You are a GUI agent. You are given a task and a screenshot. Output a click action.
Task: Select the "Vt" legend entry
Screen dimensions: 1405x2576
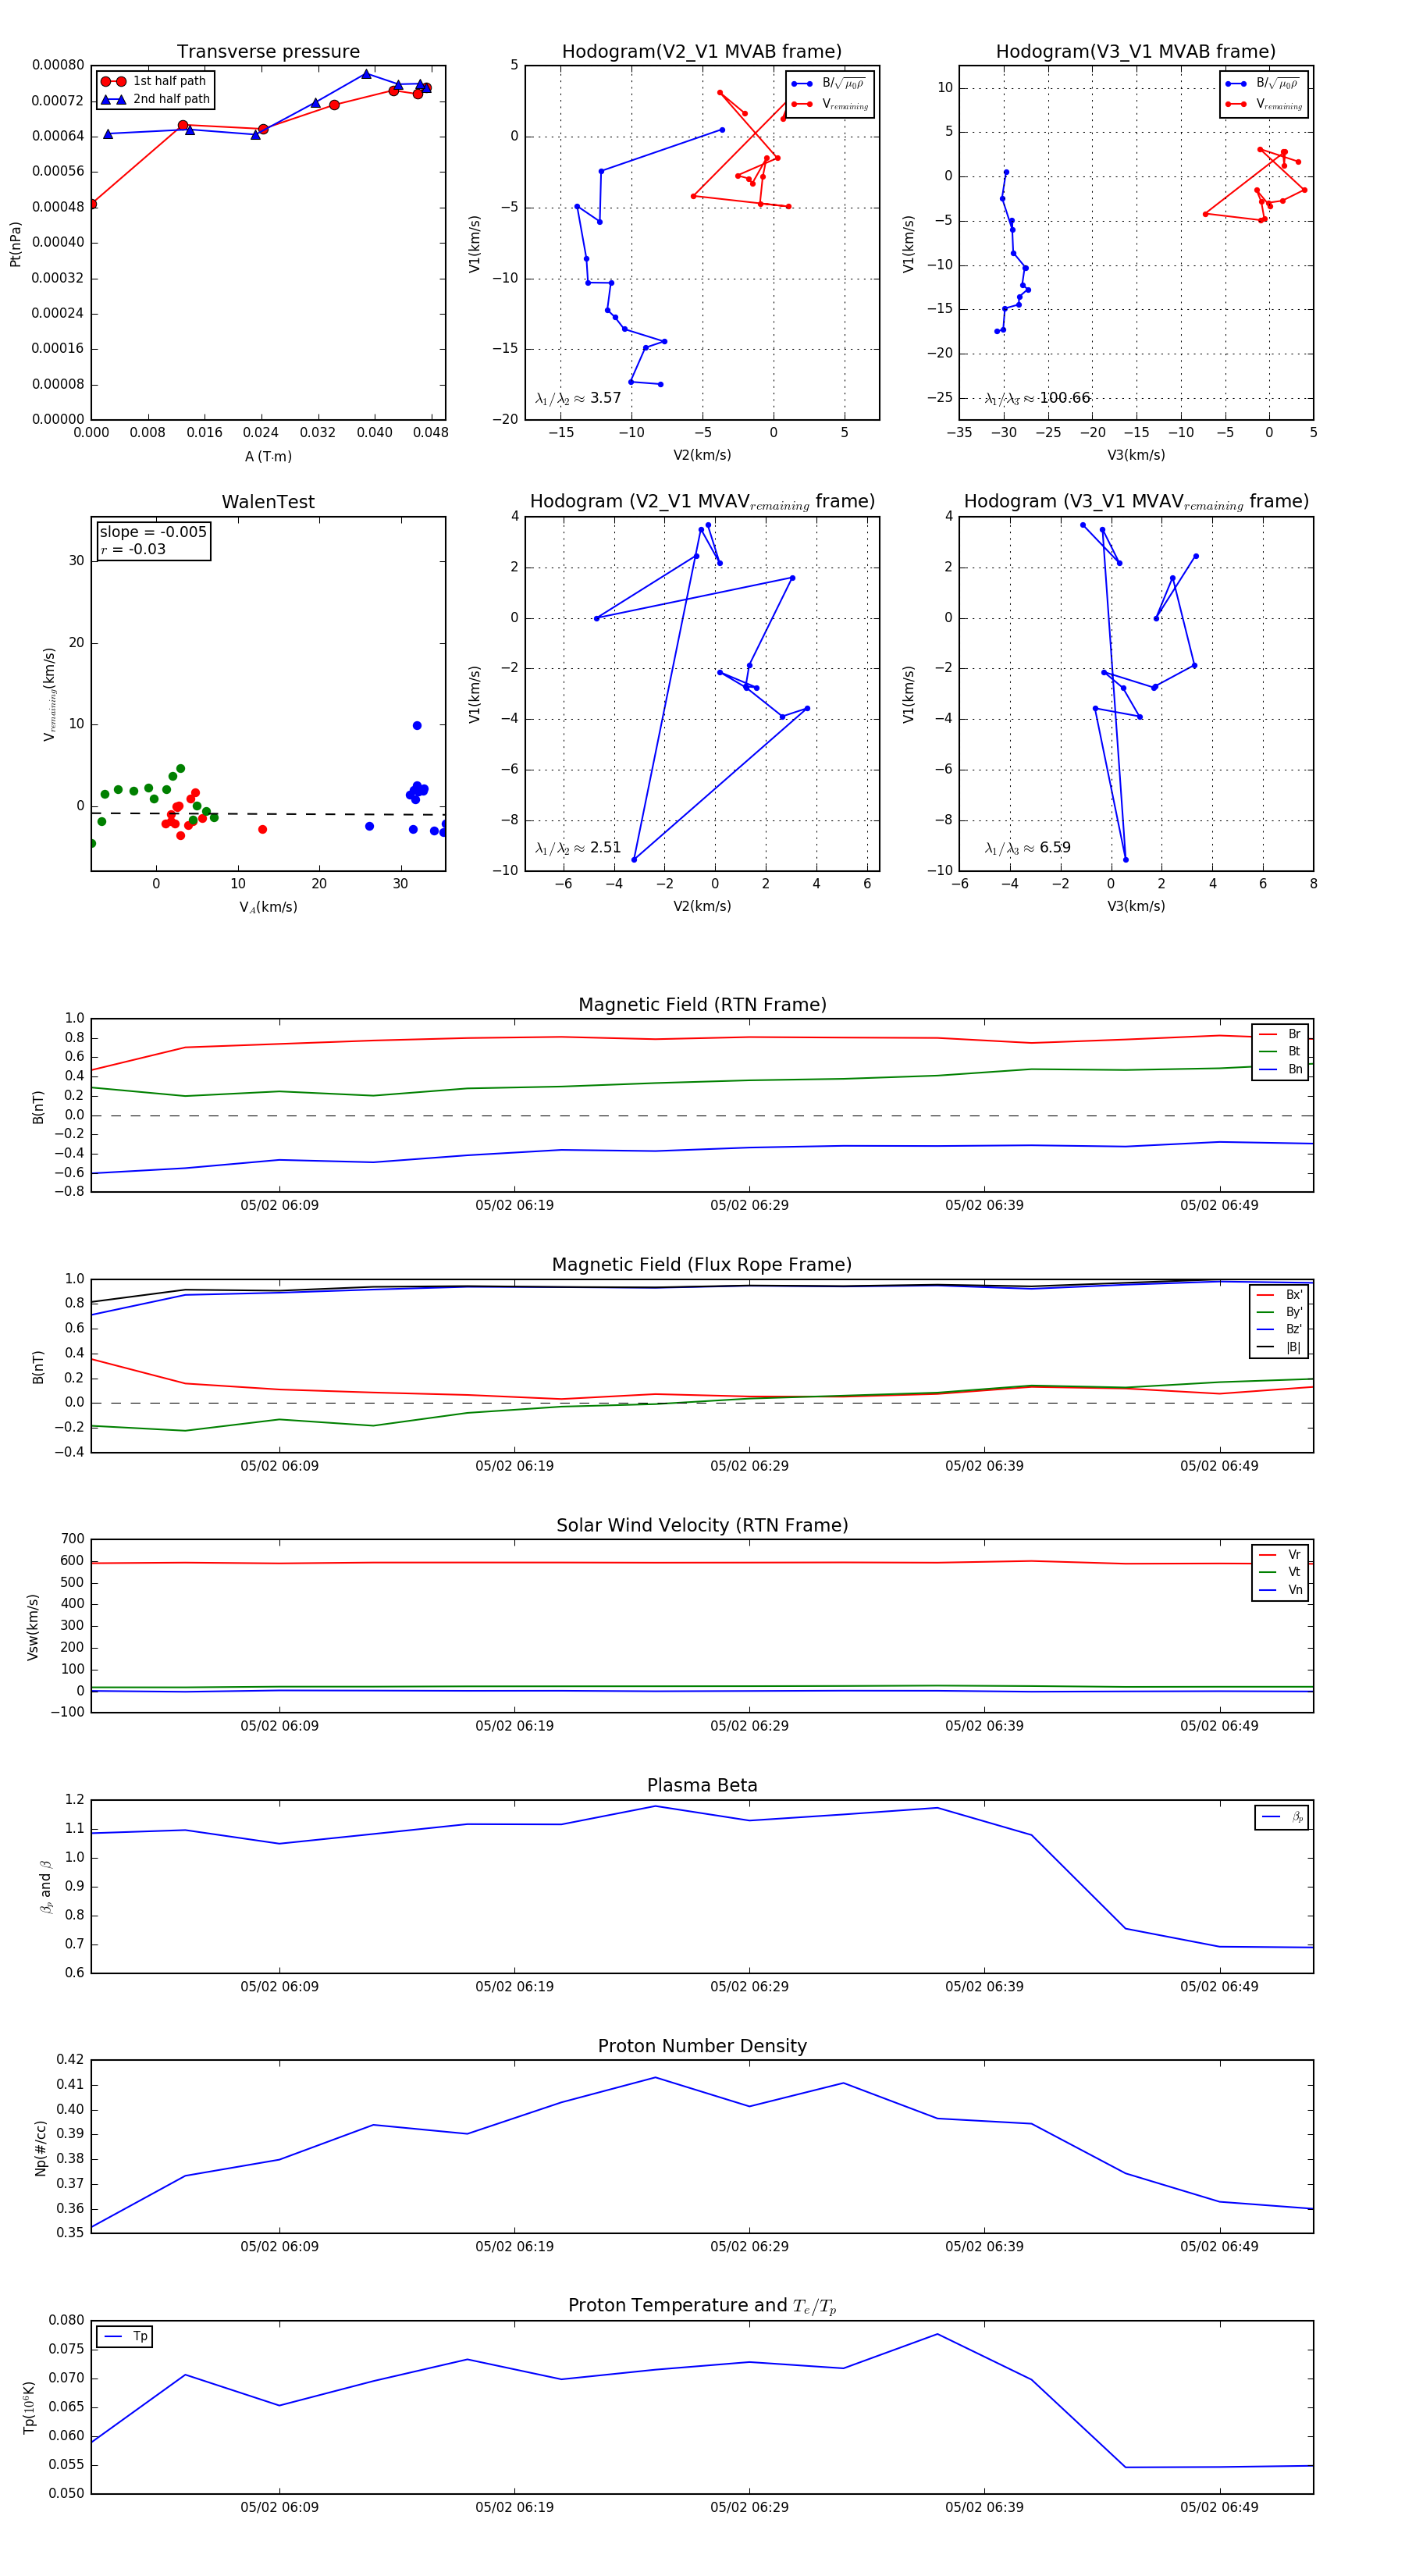[x=1280, y=1572]
